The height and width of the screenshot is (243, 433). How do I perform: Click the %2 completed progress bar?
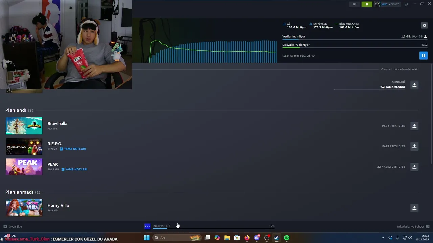tap(369, 90)
